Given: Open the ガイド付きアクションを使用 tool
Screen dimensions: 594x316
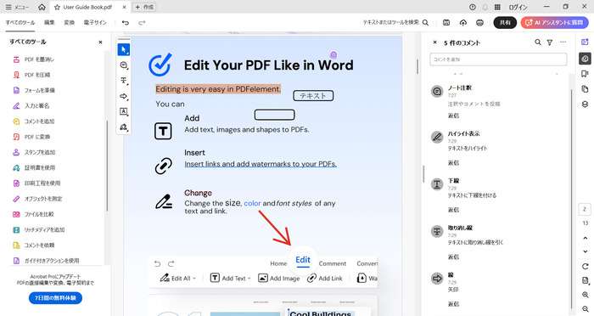Looking at the screenshot, I should (46, 261).
